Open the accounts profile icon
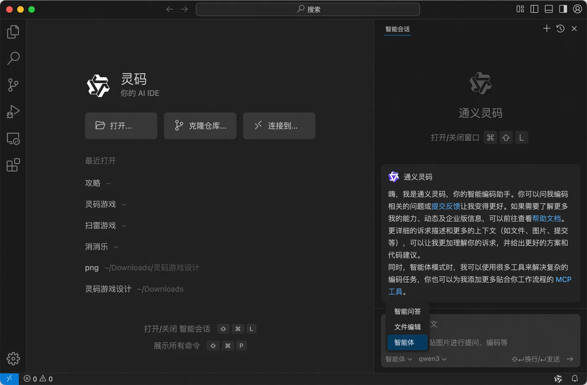This screenshot has width=587, height=385. pos(577,9)
